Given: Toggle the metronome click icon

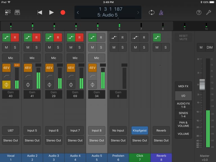Looking at the screenshot, I should 161,13.
